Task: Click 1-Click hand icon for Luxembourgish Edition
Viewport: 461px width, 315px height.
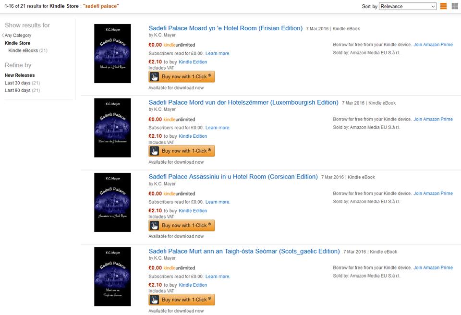Action: click(154, 151)
